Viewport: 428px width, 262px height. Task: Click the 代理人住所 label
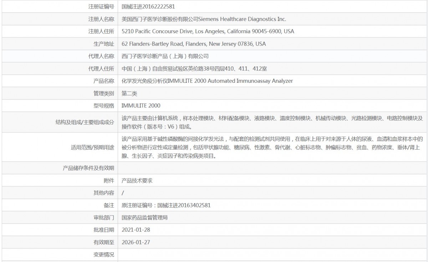point(101,69)
